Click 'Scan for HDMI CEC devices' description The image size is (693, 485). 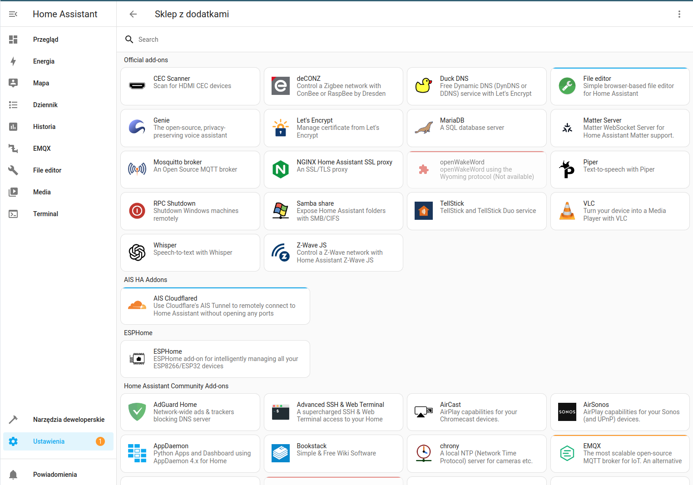(192, 86)
